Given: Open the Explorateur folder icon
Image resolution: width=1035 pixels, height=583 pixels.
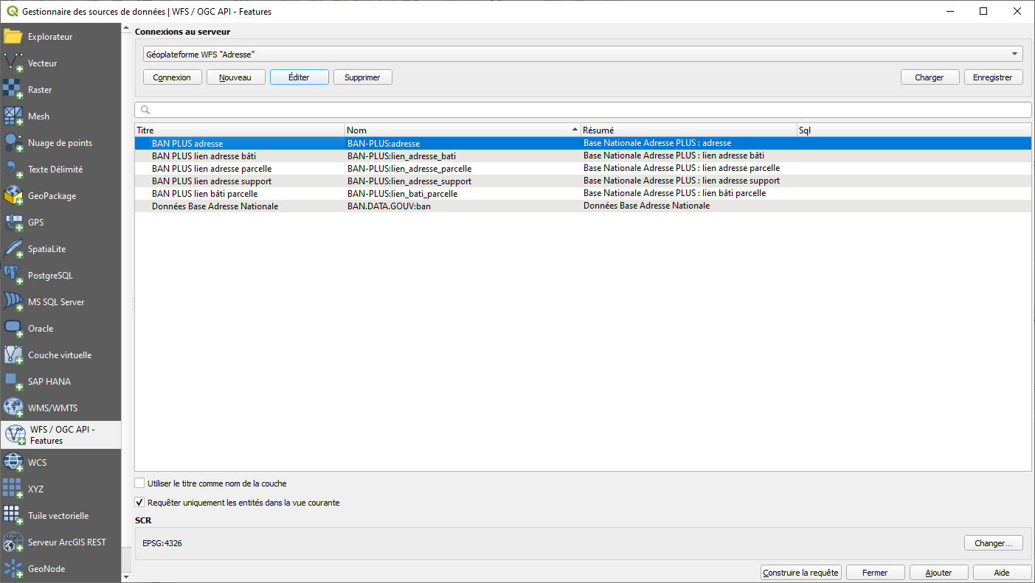Looking at the screenshot, I should [13, 37].
